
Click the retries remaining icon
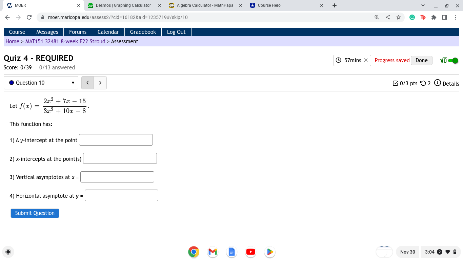click(x=423, y=83)
